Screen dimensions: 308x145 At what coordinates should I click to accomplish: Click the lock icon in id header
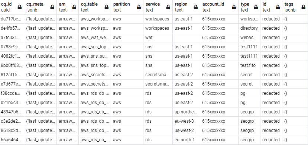pos(278,7)
